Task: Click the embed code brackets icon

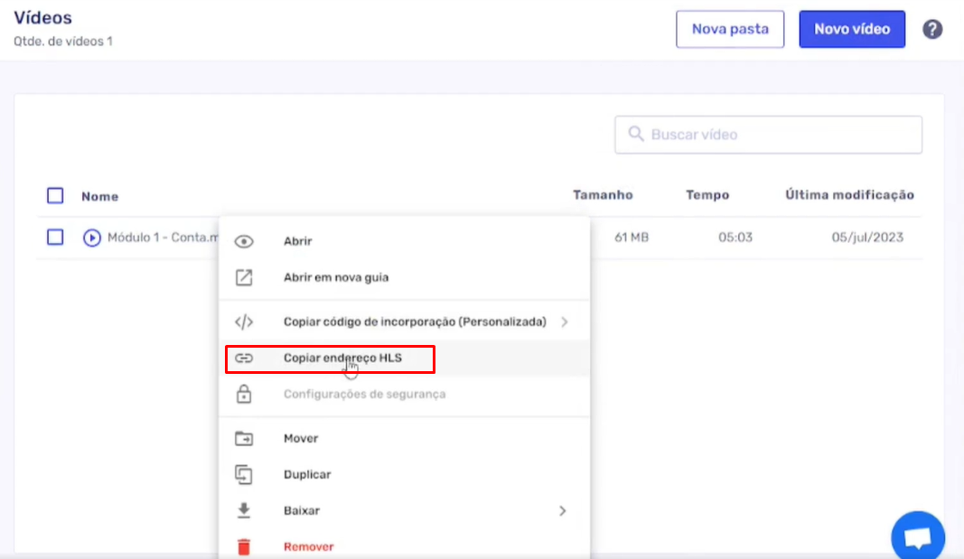Action: coord(244,322)
